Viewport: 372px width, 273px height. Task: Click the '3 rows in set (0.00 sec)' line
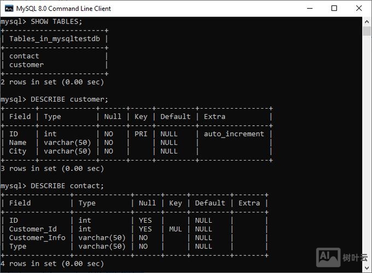tap(52, 169)
